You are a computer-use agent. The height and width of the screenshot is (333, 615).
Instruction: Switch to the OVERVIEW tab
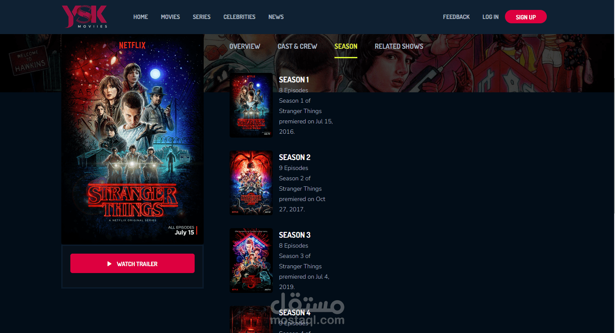point(245,46)
